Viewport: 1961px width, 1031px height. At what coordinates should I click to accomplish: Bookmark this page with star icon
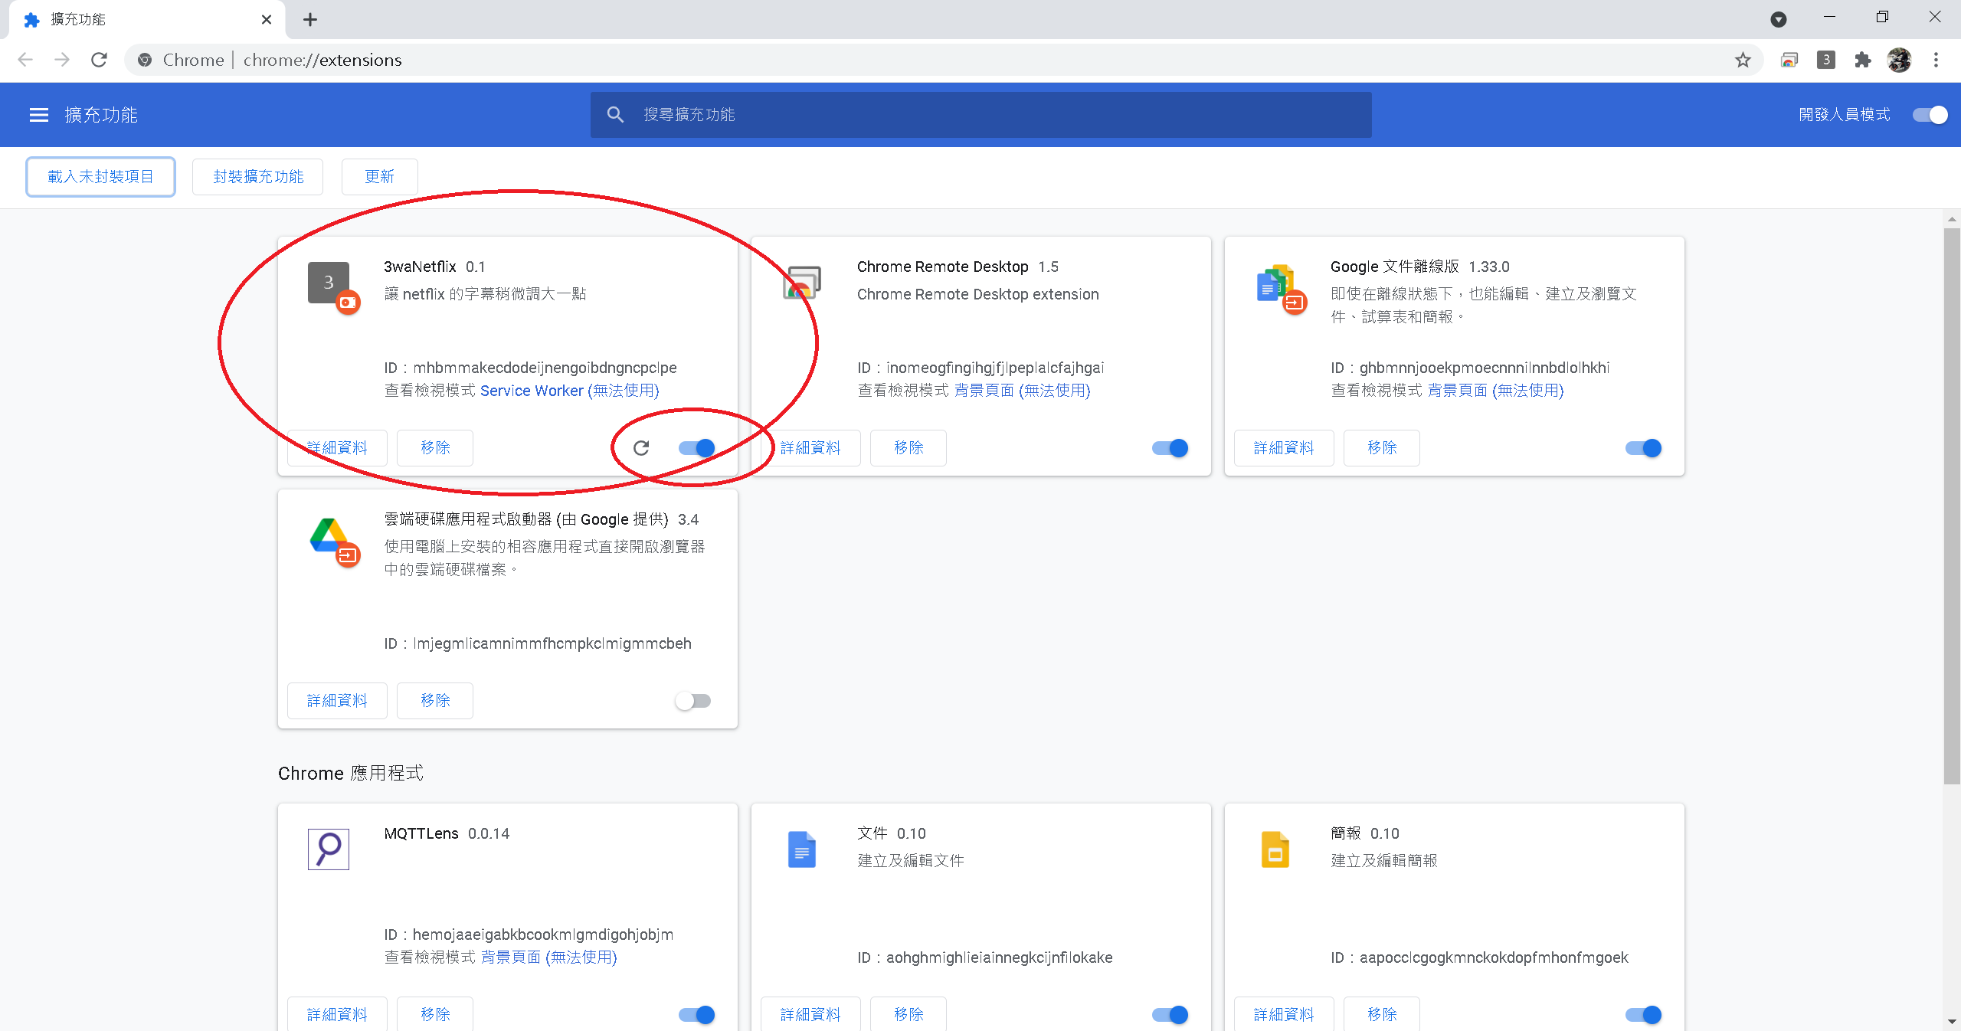click(1743, 60)
